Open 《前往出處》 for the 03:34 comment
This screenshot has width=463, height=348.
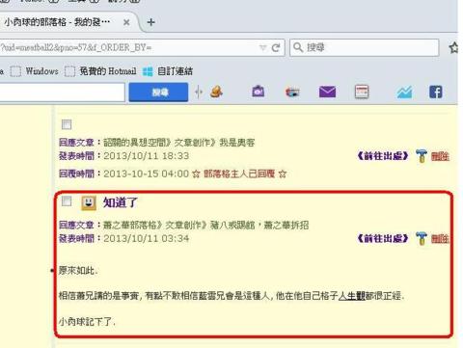[x=383, y=238]
